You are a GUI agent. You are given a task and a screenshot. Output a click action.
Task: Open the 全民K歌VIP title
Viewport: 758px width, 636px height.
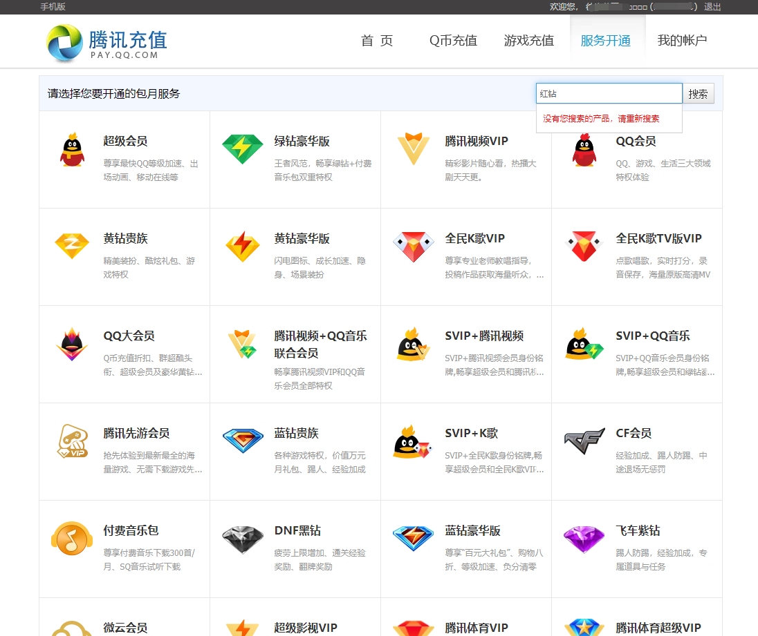[474, 238]
